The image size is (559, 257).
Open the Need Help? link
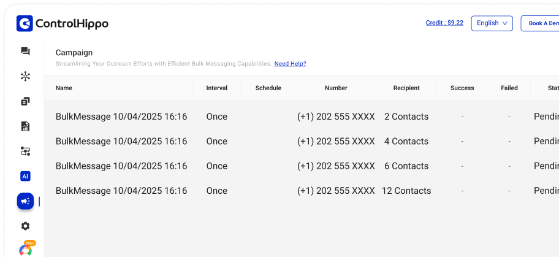(x=290, y=64)
